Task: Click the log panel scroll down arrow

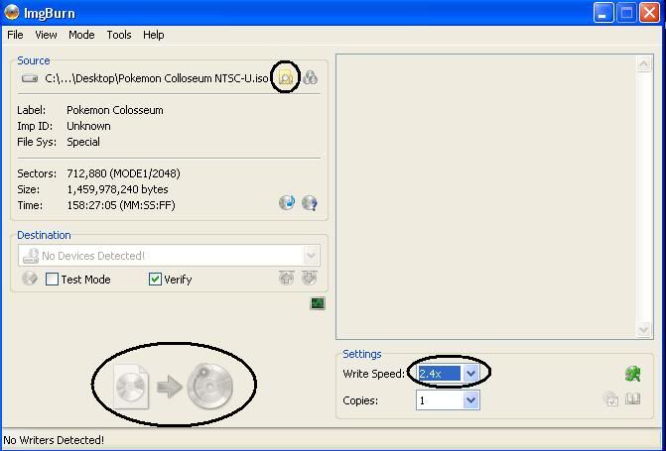Action: click(644, 329)
